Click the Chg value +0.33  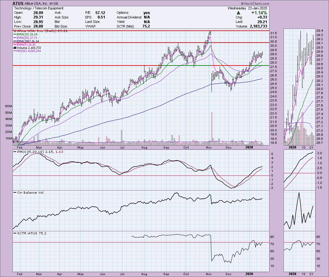coord(262,17)
